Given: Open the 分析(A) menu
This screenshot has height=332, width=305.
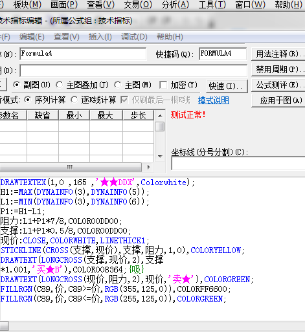Looking at the screenshot, I should coord(175,5).
